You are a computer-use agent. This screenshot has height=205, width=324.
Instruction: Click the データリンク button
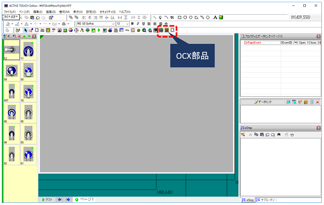click(263, 102)
